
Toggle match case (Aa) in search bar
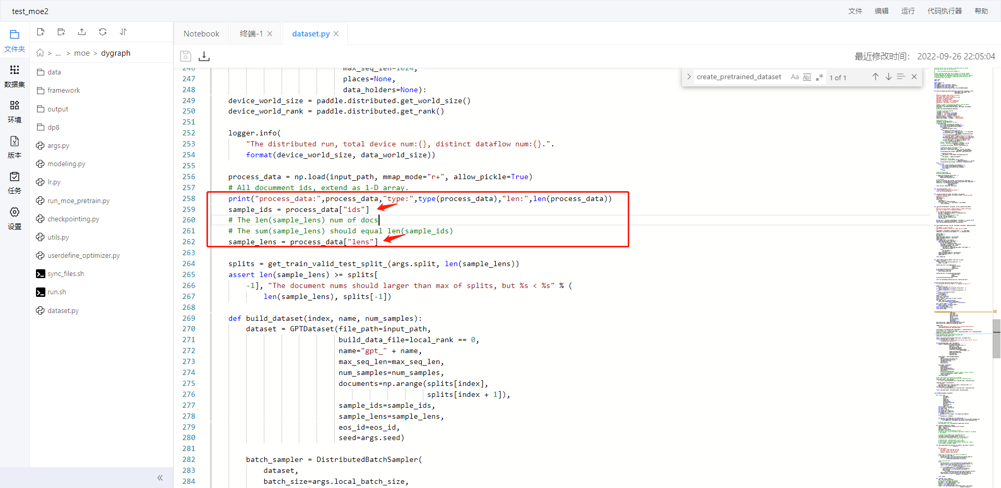point(795,77)
